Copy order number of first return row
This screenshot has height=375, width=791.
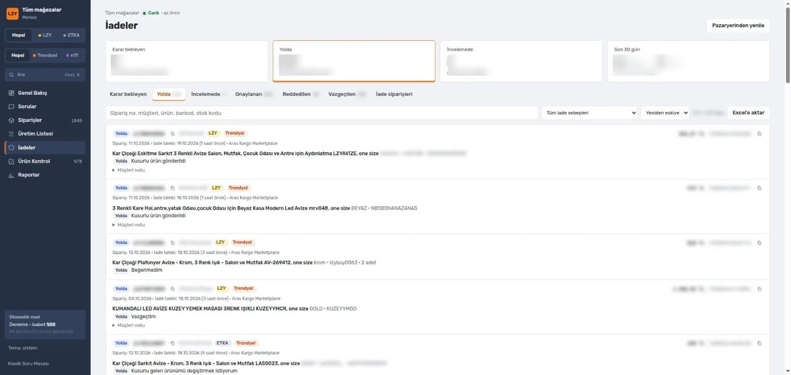pos(173,134)
